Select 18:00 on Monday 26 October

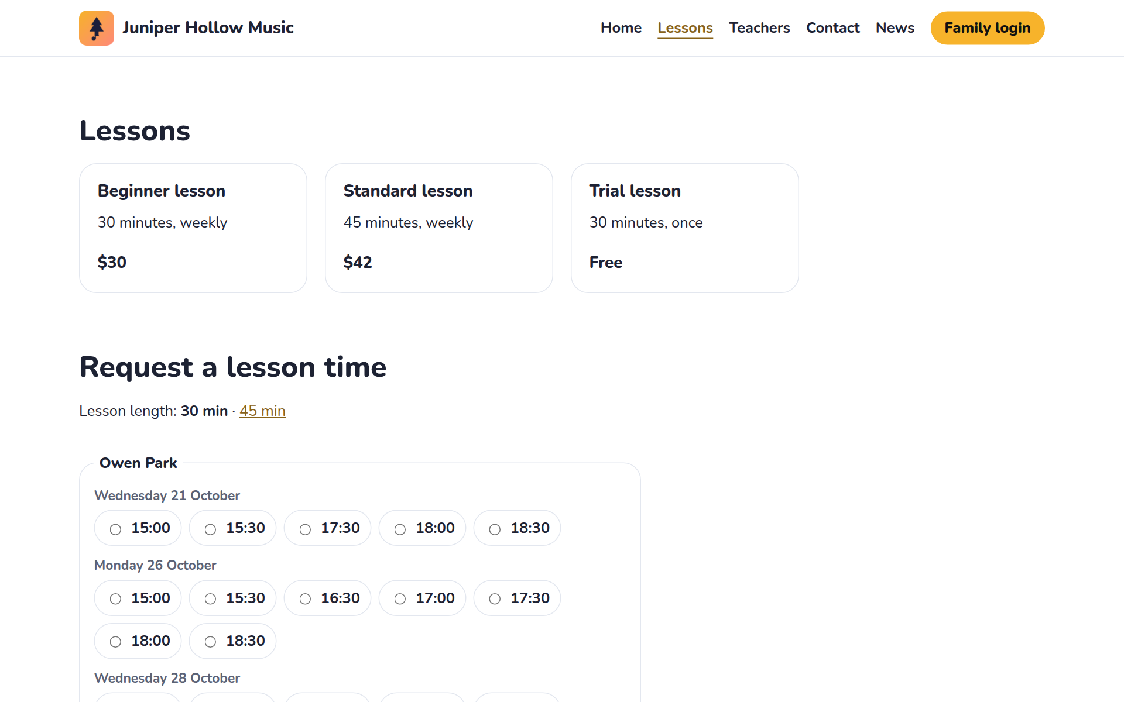click(x=138, y=641)
